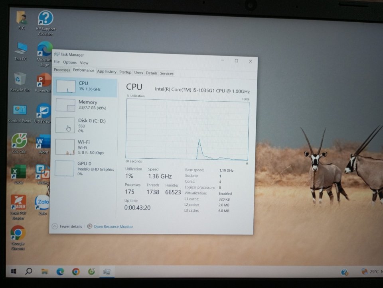Collapse view with Fewer details

coord(67,226)
